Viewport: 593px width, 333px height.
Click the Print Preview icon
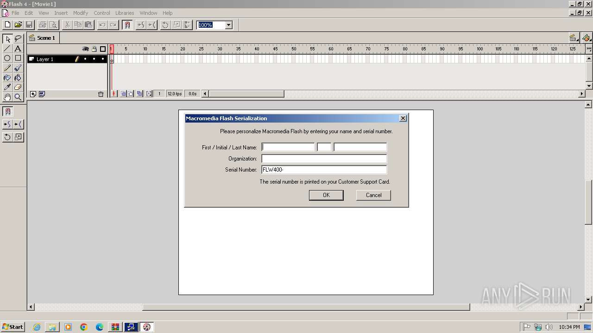[x=53, y=25]
